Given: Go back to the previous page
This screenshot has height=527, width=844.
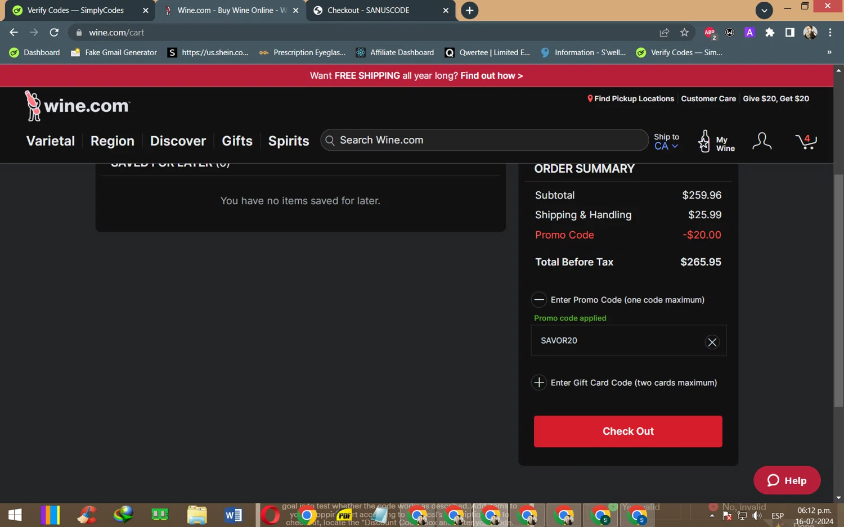Looking at the screenshot, I should [x=14, y=33].
